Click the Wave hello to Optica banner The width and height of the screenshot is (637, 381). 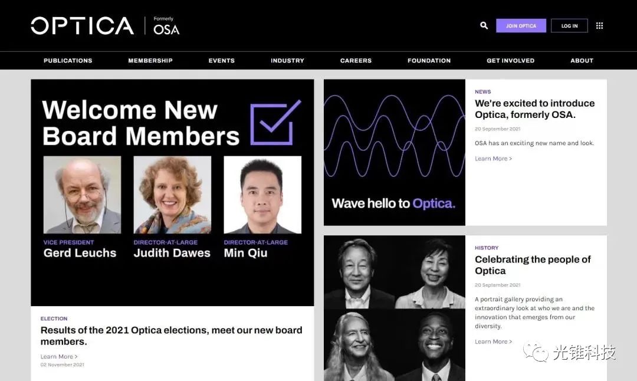coord(394,152)
